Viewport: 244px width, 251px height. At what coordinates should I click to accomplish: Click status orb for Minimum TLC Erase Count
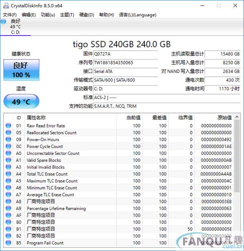(x=8, y=187)
